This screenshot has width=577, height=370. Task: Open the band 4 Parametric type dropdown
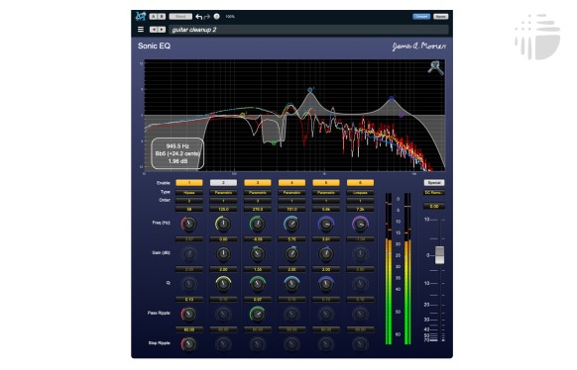(291, 192)
